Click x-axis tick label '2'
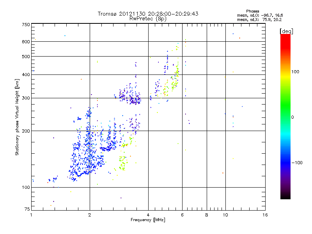312x234 pixels. click(x=90, y=215)
